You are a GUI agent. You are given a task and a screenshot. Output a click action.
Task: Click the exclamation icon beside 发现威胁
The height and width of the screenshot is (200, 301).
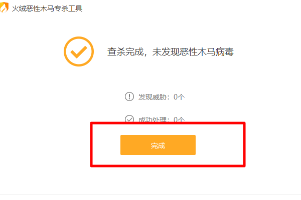[x=129, y=96]
